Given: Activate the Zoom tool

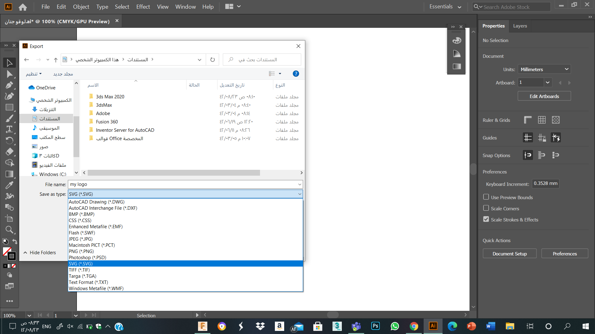Looking at the screenshot, I should point(9,230).
